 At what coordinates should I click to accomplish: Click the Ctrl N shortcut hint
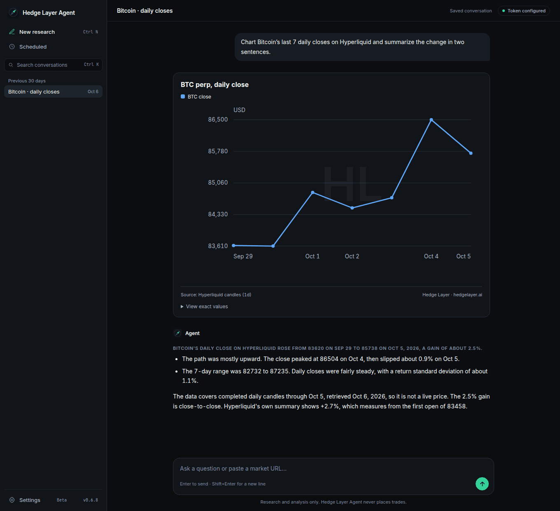pos(91,32)
